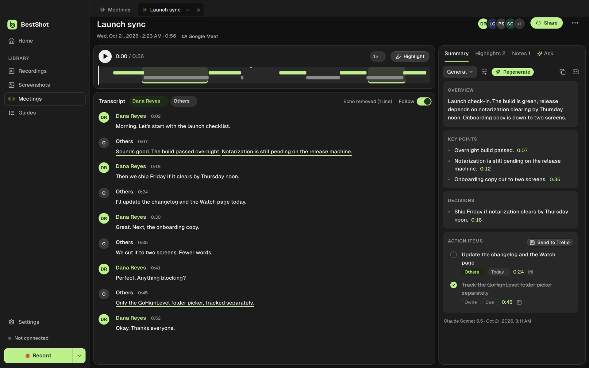The image size is (589, 368).
Task: Start a new recording with Record
Action: tap(38, 356)
